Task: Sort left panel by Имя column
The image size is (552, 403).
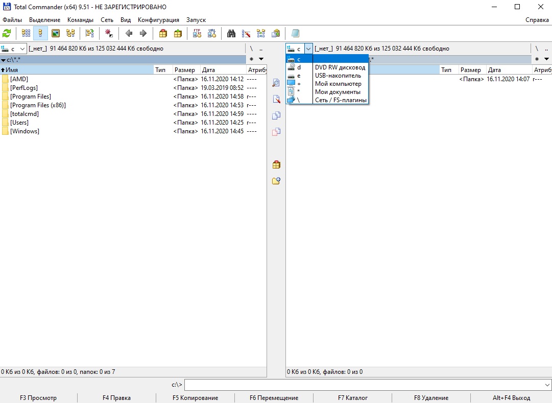Action: point(77,70)
